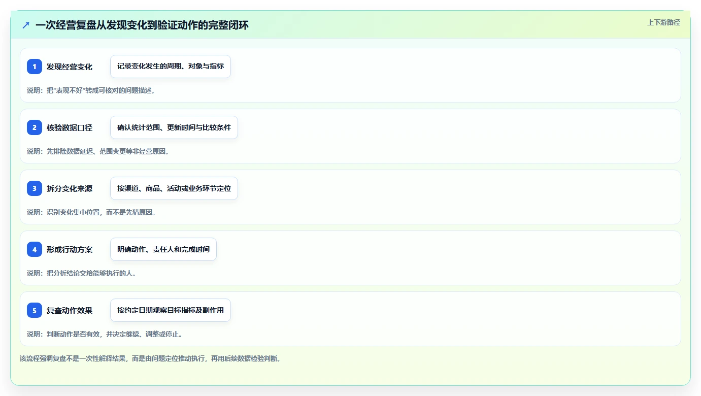Click the step 1 number badge

35,67
